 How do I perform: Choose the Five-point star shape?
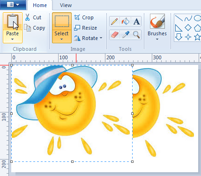point(197,37)
